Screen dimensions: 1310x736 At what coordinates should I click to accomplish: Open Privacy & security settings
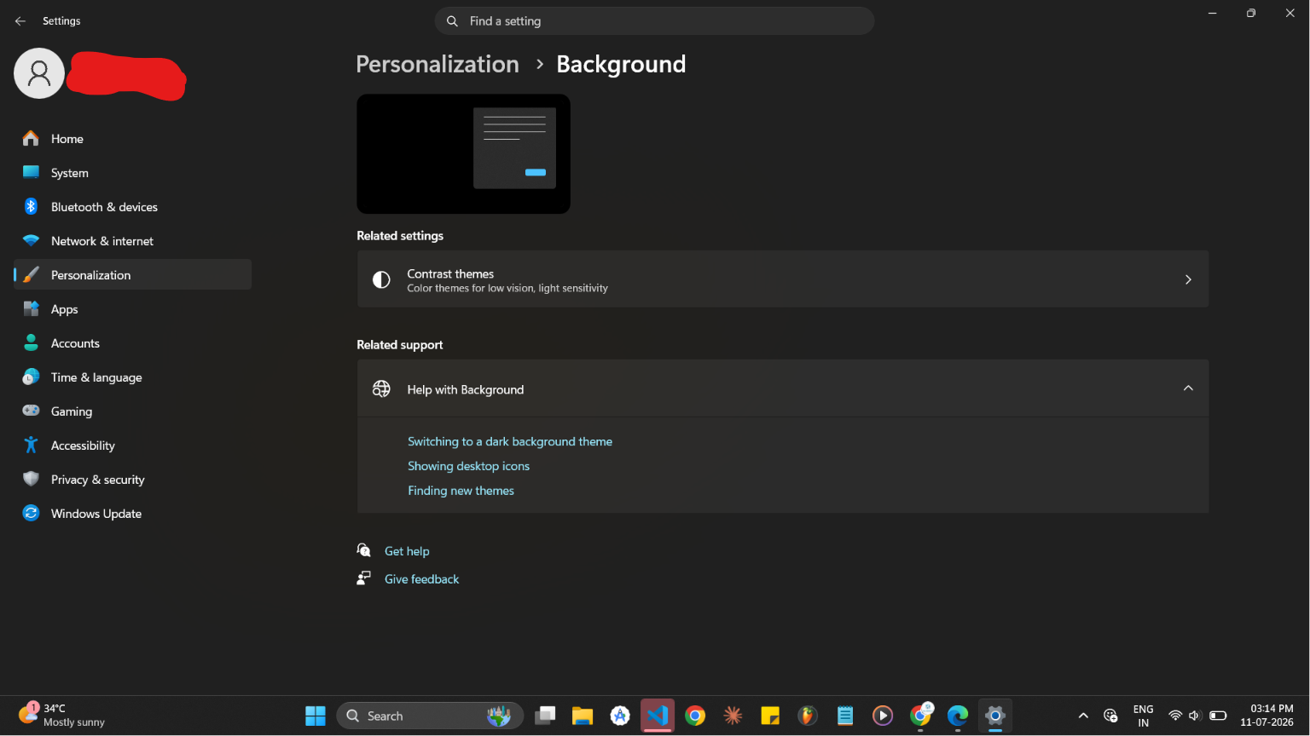click(132, 480)
